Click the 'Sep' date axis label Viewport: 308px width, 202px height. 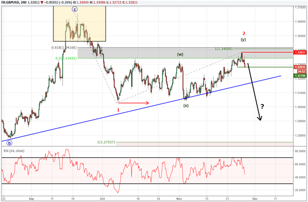click(x=31, y=199)
